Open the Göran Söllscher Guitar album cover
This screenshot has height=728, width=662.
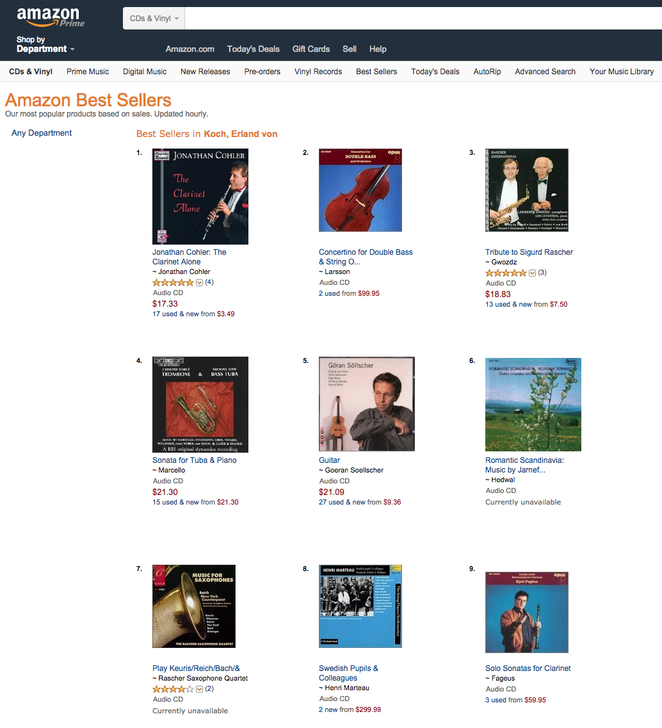[x=367, y=404]
